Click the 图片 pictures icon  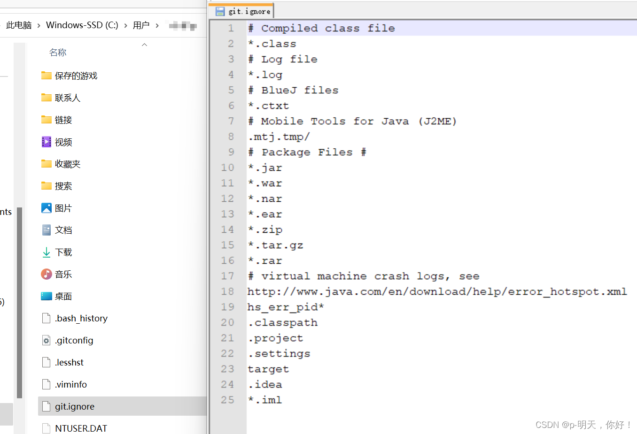coord(46,208)
